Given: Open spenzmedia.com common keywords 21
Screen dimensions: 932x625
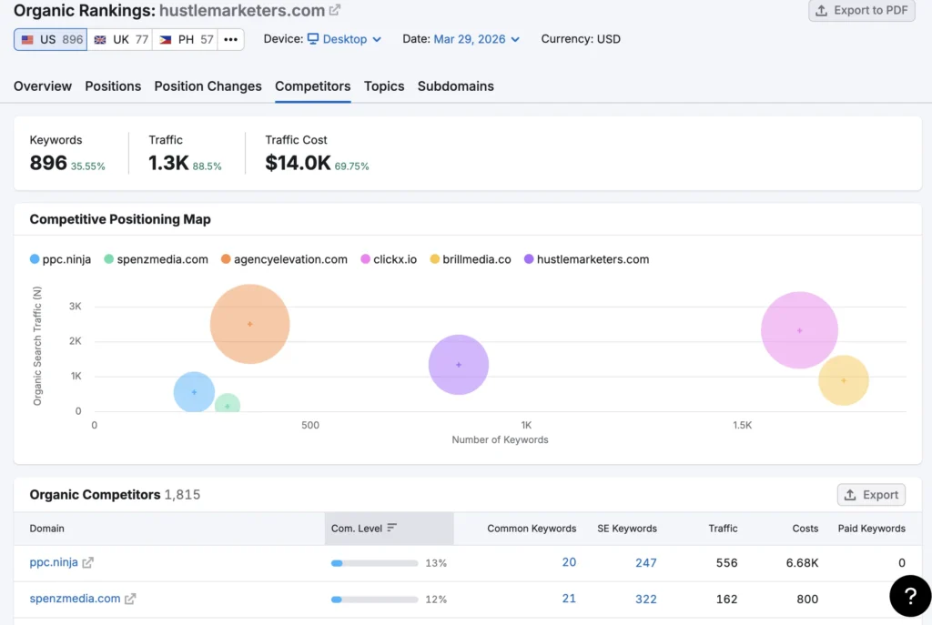Looking at the screenshot, I should pyautogui.click(x=569, y=599).
